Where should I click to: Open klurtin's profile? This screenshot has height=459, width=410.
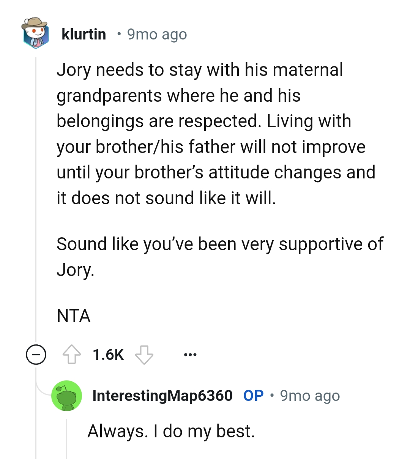(84, 34)
